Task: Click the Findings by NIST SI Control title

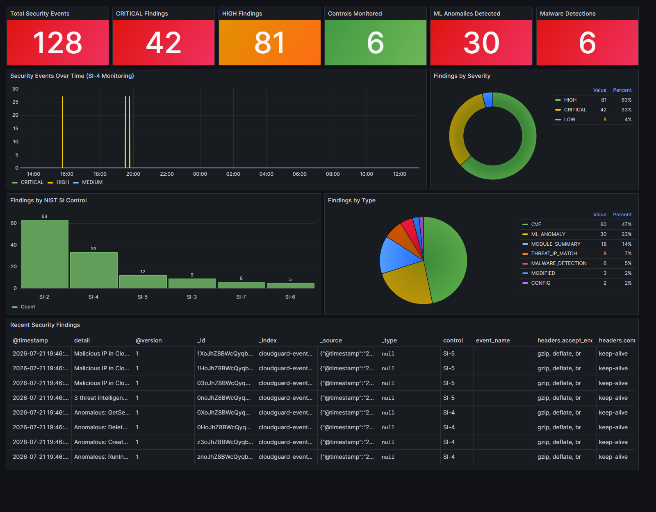Action: 48,200
